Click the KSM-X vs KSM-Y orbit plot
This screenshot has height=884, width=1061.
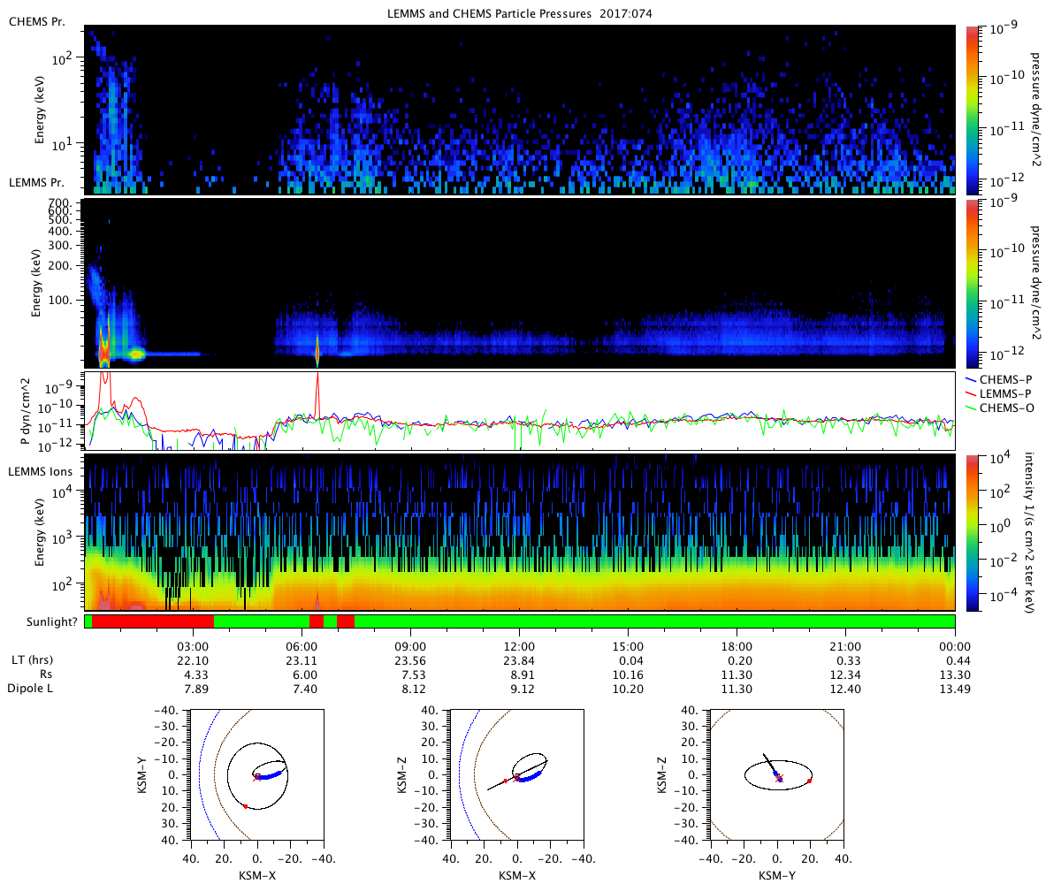(256, 773)
